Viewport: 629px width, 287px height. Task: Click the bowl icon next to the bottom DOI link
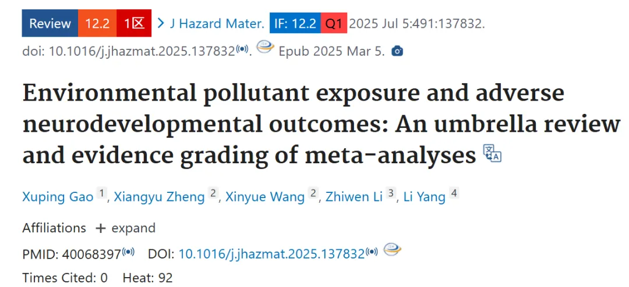(392, 250)
